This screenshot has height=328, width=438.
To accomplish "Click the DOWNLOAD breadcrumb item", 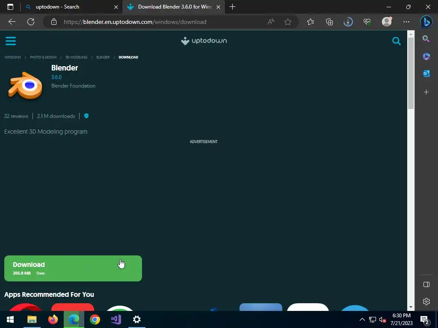I will [128, 57].
